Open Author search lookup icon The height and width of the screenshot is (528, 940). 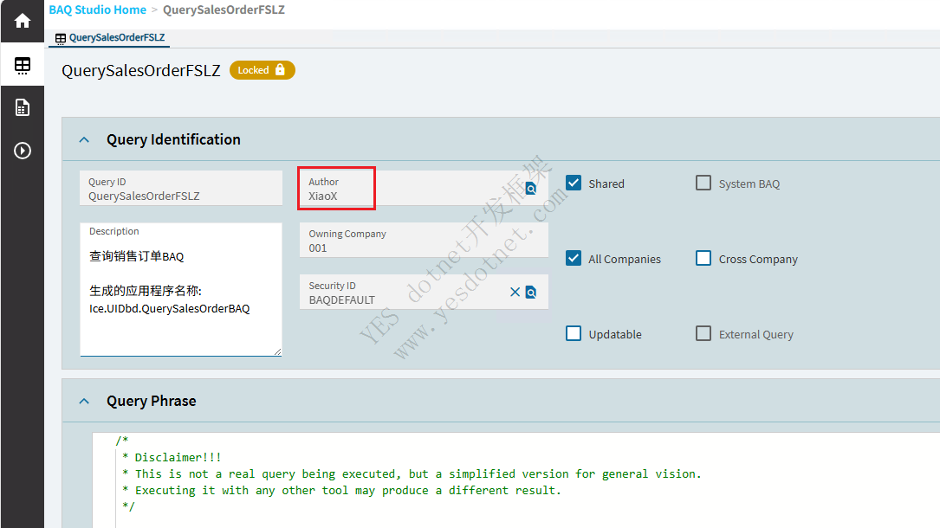[x=531, y=188]
